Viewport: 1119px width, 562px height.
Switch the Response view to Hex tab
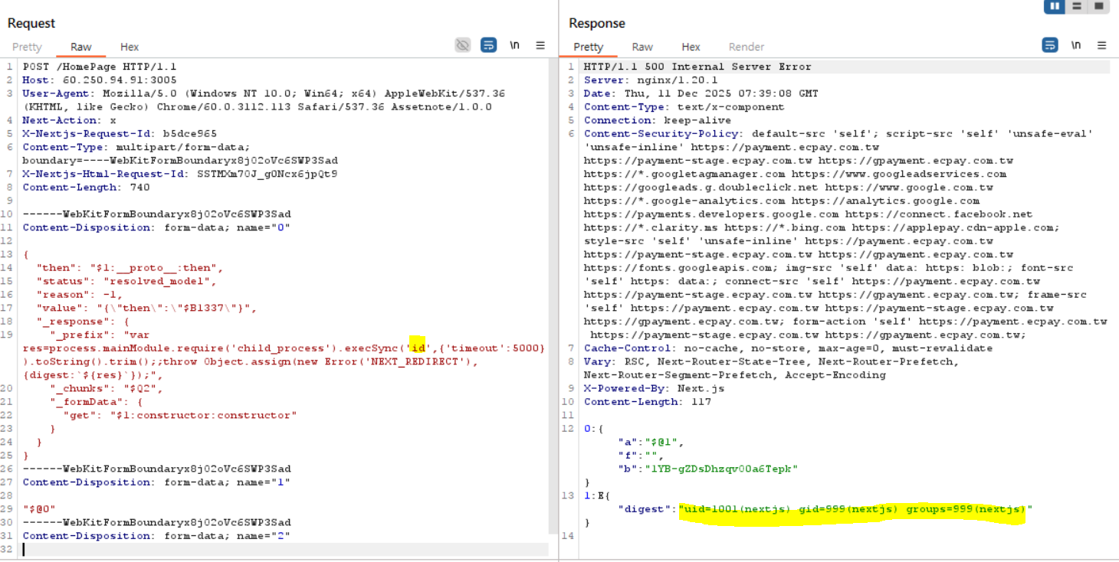tap(691, 47)
